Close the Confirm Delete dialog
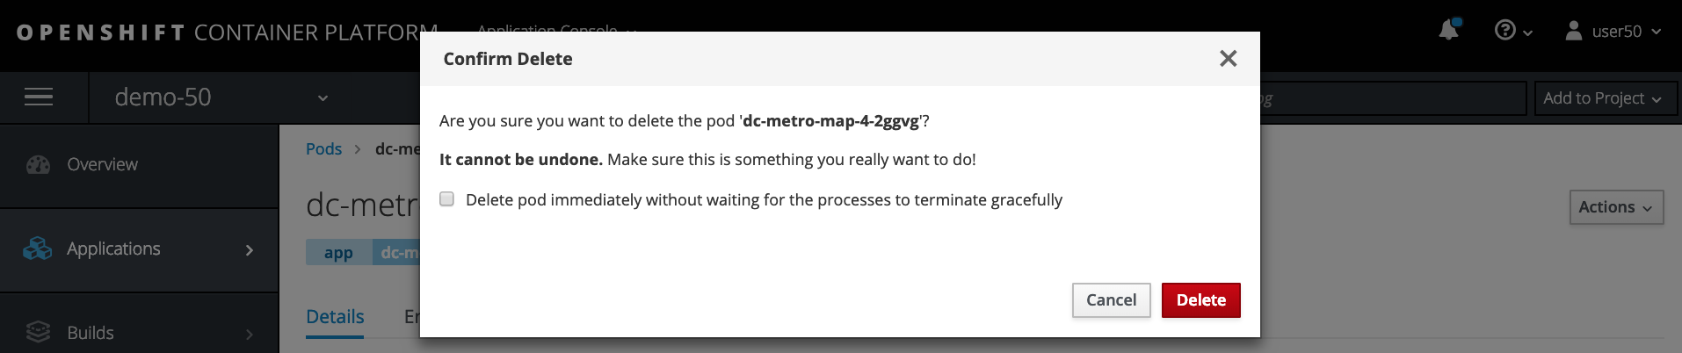This screenshot has height=353, width=1682. (x=1229, y=58)
